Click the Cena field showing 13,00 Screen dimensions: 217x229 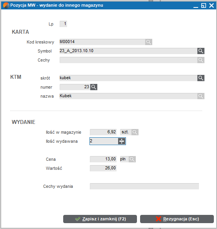click(103, 159)
